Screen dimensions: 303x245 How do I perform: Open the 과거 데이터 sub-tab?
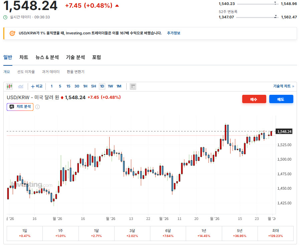point(51,72)
